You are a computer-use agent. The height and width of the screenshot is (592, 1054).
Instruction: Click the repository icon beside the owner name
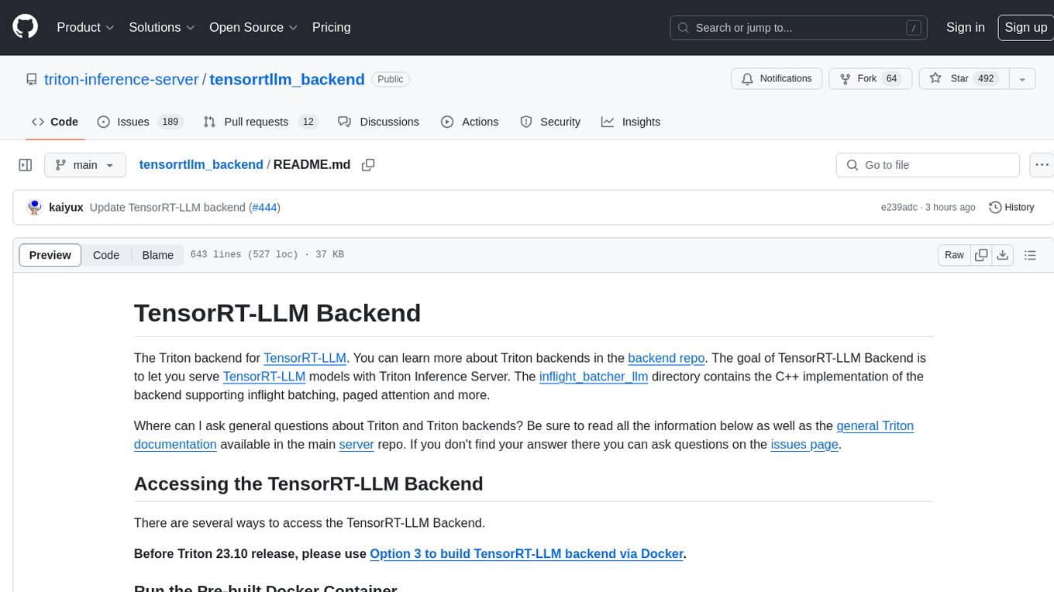[x=31, y=79]
